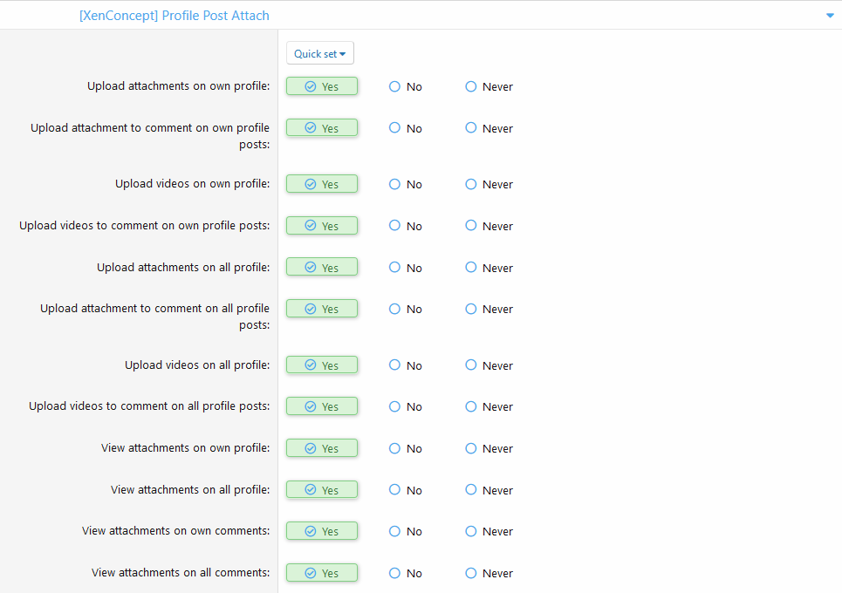The height and width of the screenshot is (593, 842).
Task: Pick Yes for Upload videos on all profile
Action: click(321, 365)
